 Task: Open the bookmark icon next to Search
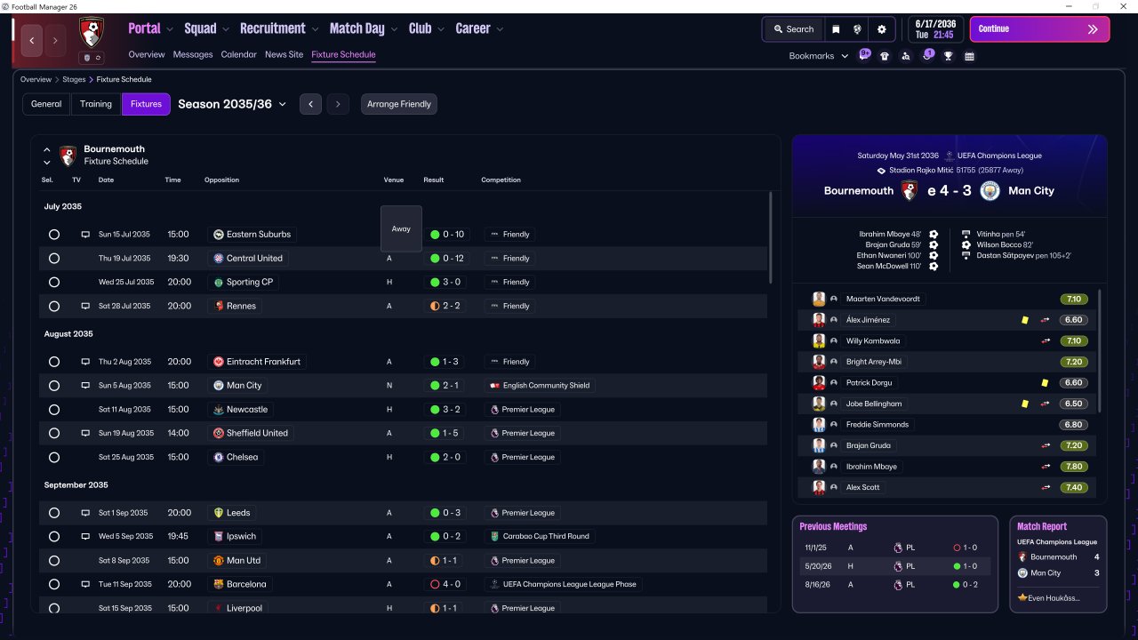(836, 29)
